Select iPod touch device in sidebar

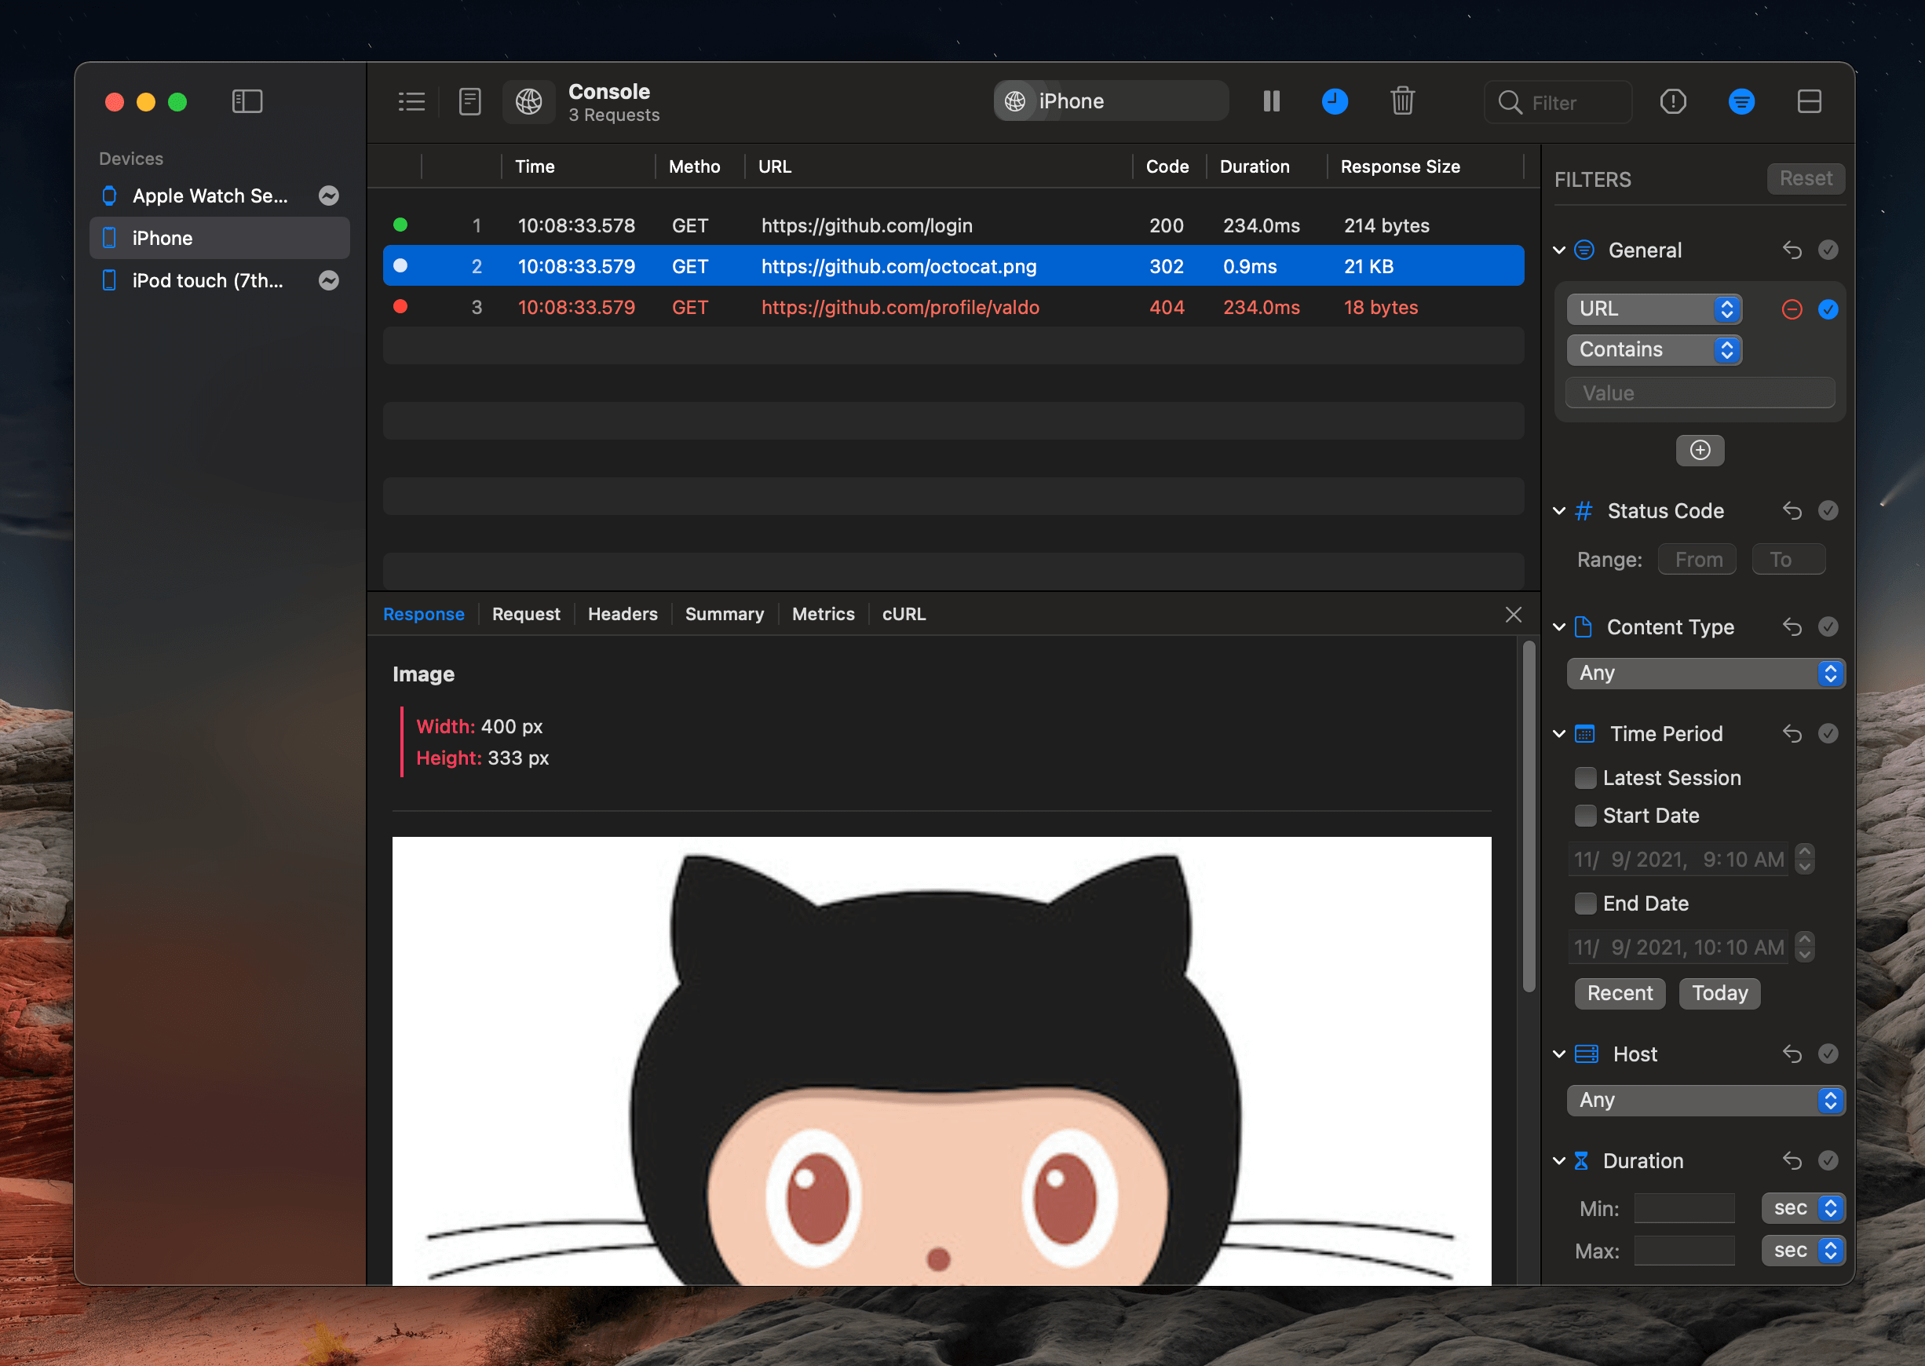(x=220, y=281)
